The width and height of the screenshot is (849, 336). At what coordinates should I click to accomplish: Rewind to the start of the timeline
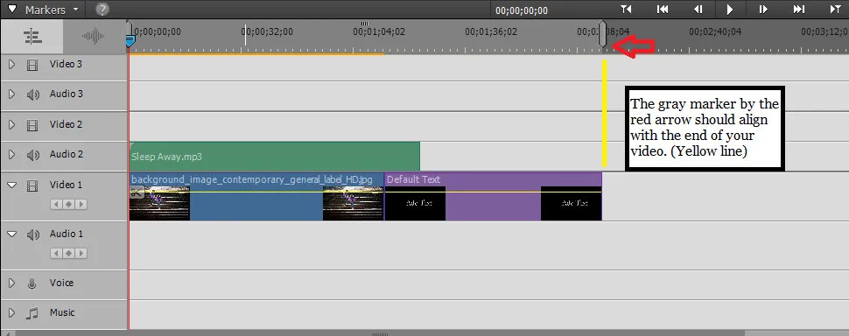(662, 10)
